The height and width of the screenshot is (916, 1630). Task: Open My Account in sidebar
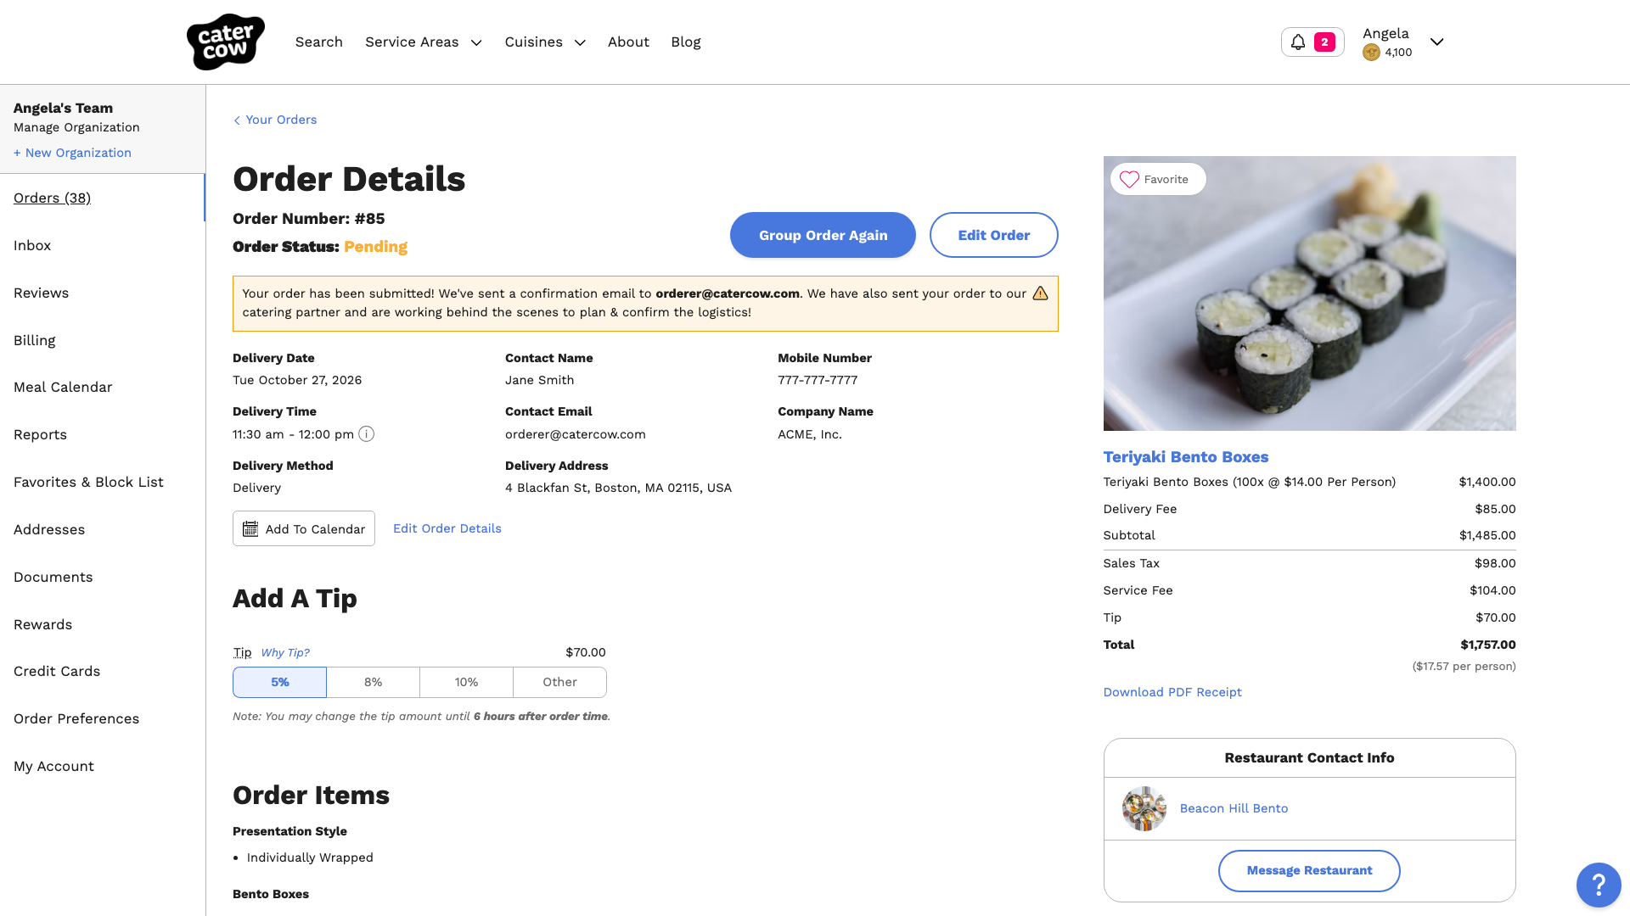pos(53,766)
